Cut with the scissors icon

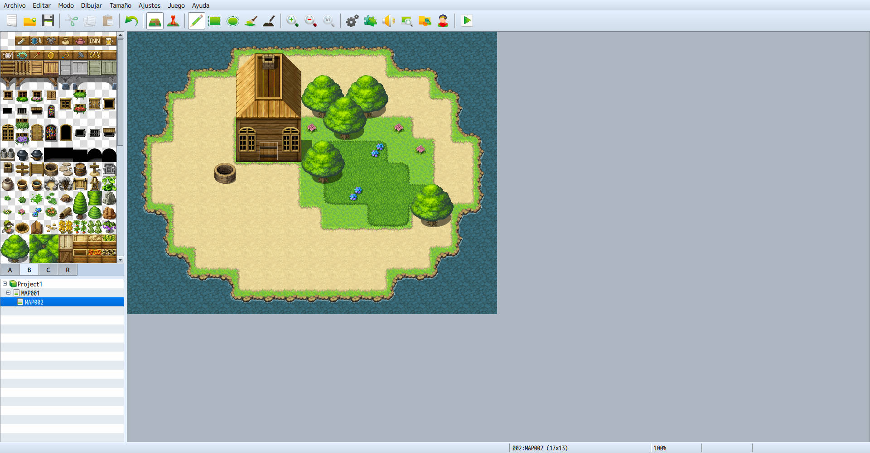pyautogui.click(x=72, y=21)
